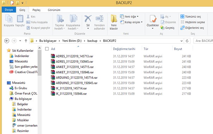This screenshot has width=213, height=134.
Task: Open Creative Cloud Files in sidebar
Action: pos(23,72)
